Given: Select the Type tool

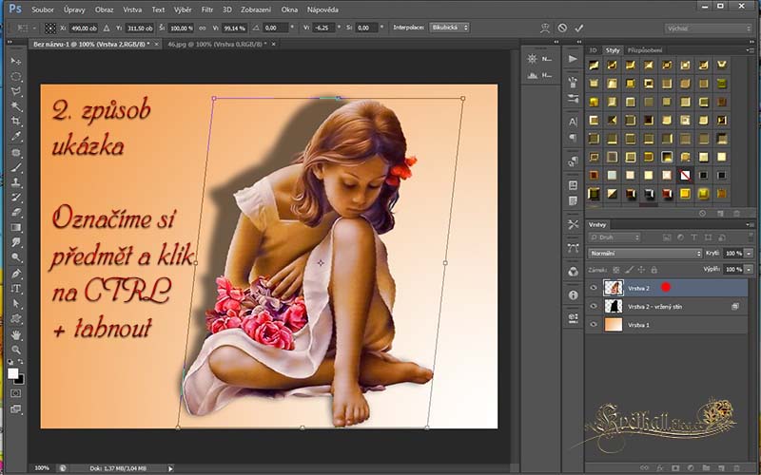Looking at the screenshot, I should [x=16, y=289].
